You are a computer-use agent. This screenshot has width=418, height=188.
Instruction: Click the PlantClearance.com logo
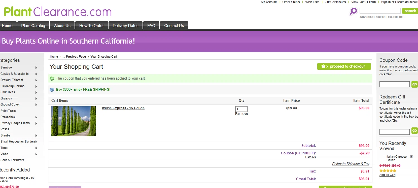tap(58, 12)
